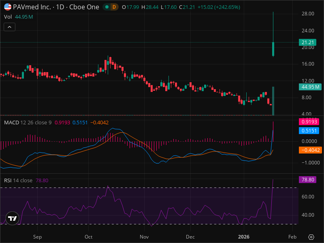
Task: Click the L17.60 low value in header
Action: pos(168,7)
